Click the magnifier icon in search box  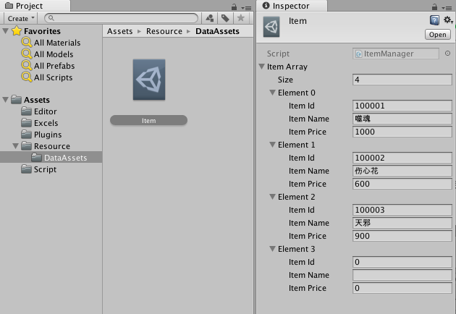pos(51,18)
